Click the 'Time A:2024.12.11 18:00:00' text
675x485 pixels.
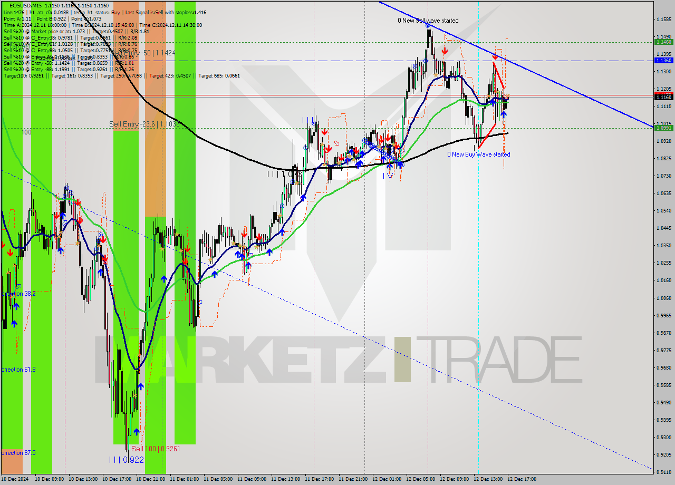tap(35, 25)
